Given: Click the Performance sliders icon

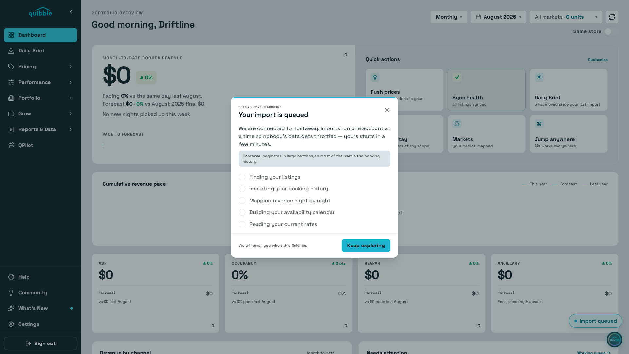Looking at the screenshot, I should [11, 82].
